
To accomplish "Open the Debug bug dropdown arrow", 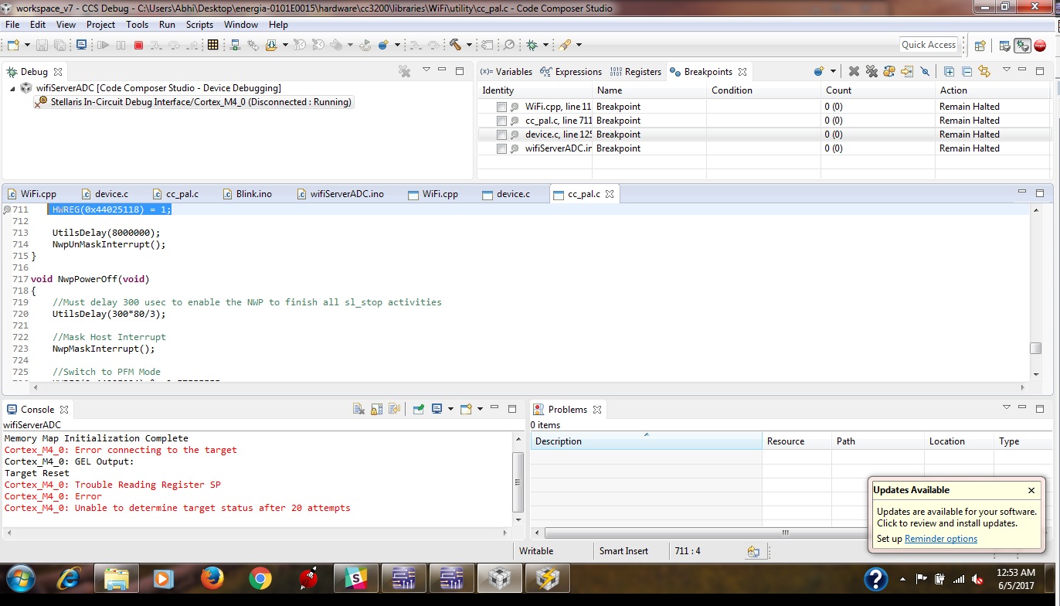I will (x=545, y=46).
